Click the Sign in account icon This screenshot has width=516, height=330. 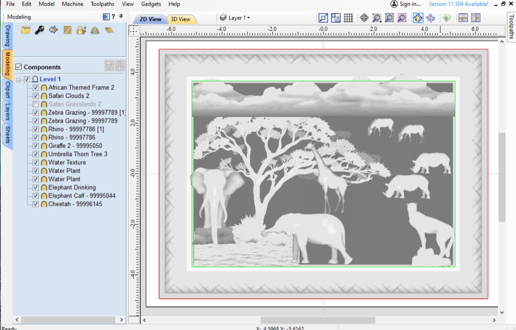coord(394,4)
